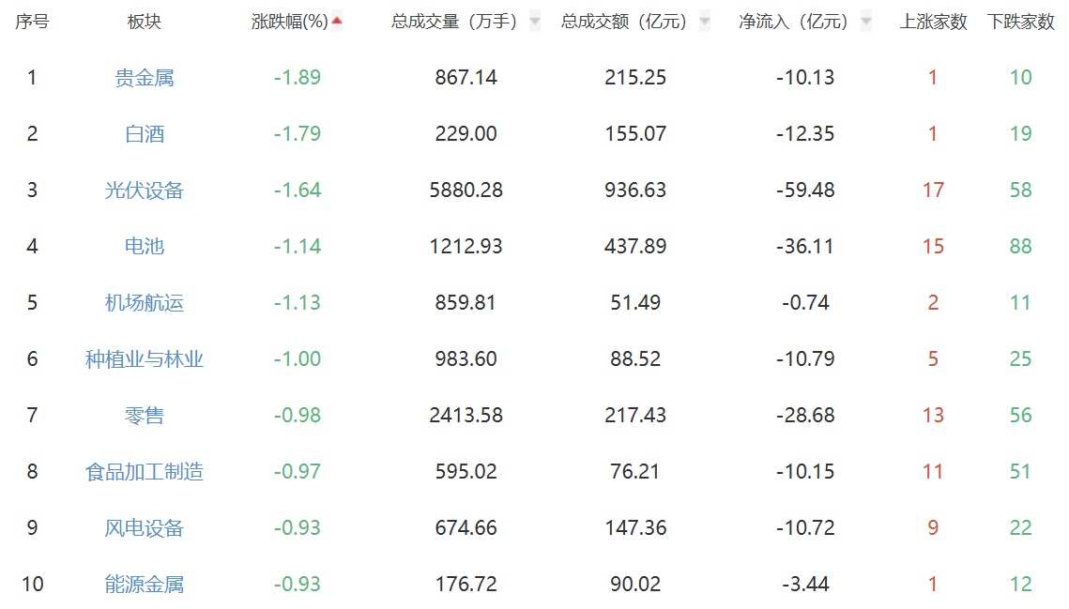The height and width of the screenshot is (609, 1069).
Task: Open the 贵金属 sector link
Action: (x=145, y=78)
